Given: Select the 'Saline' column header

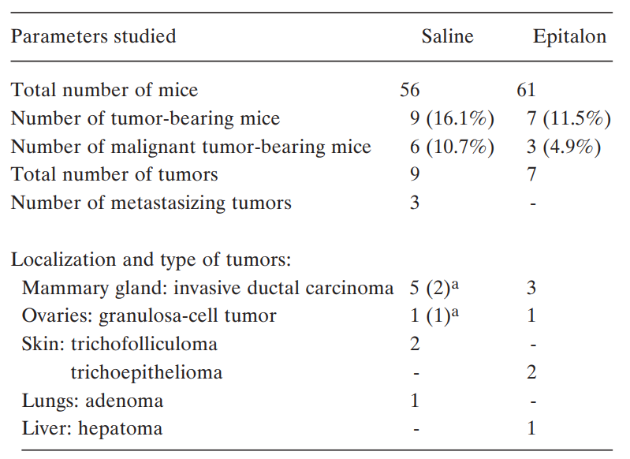Looking at the screenshot, I should tap(447, 36).
